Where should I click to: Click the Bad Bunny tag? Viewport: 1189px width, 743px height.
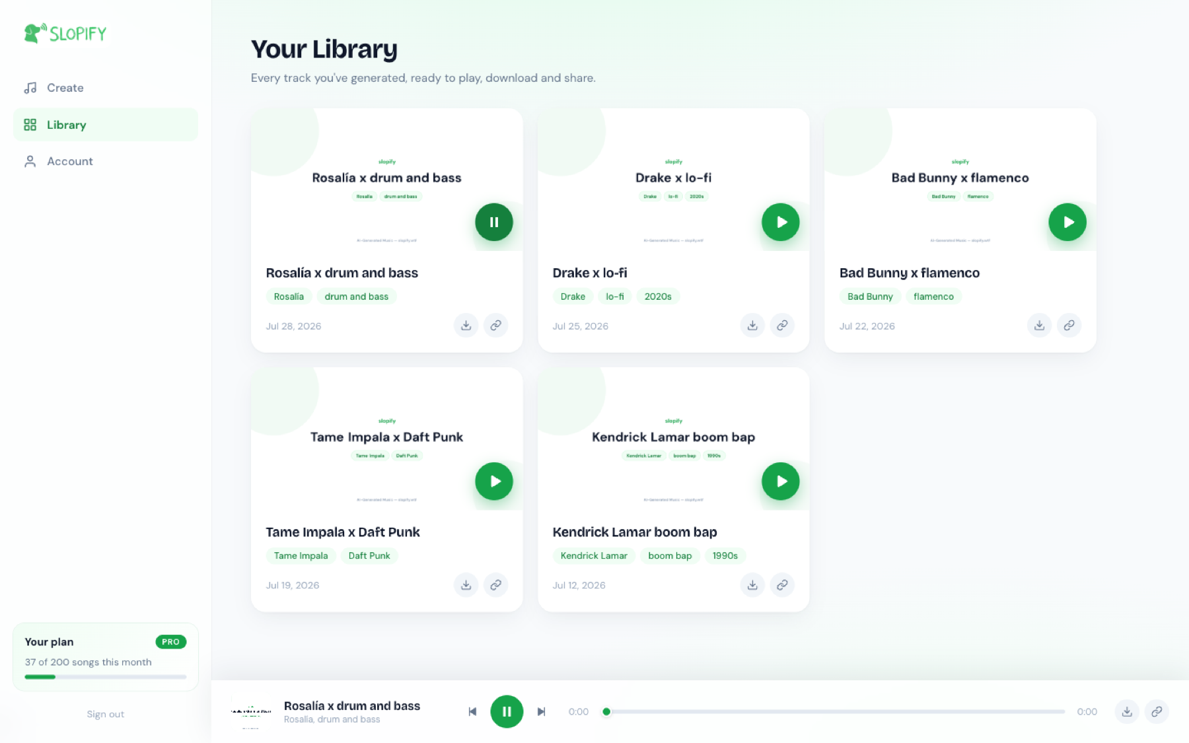pyautogui.click(x=870, y=297)
